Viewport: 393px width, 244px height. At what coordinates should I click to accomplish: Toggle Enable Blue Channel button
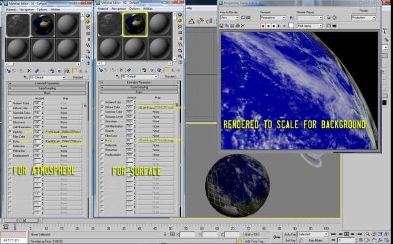tap(274, 26)
